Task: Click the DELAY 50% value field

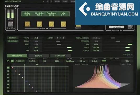Action: tap(36, 41)
